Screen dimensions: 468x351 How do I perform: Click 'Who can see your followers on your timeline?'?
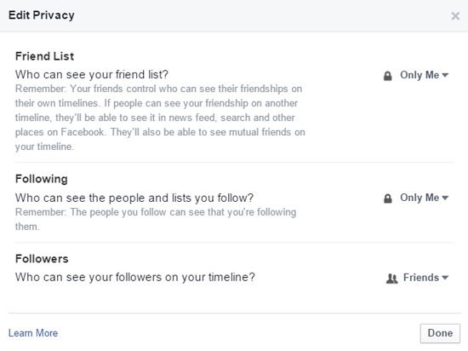tap(135, 278)
